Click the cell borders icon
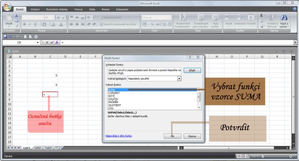This screenshot has height=161, width=299. 44,24
